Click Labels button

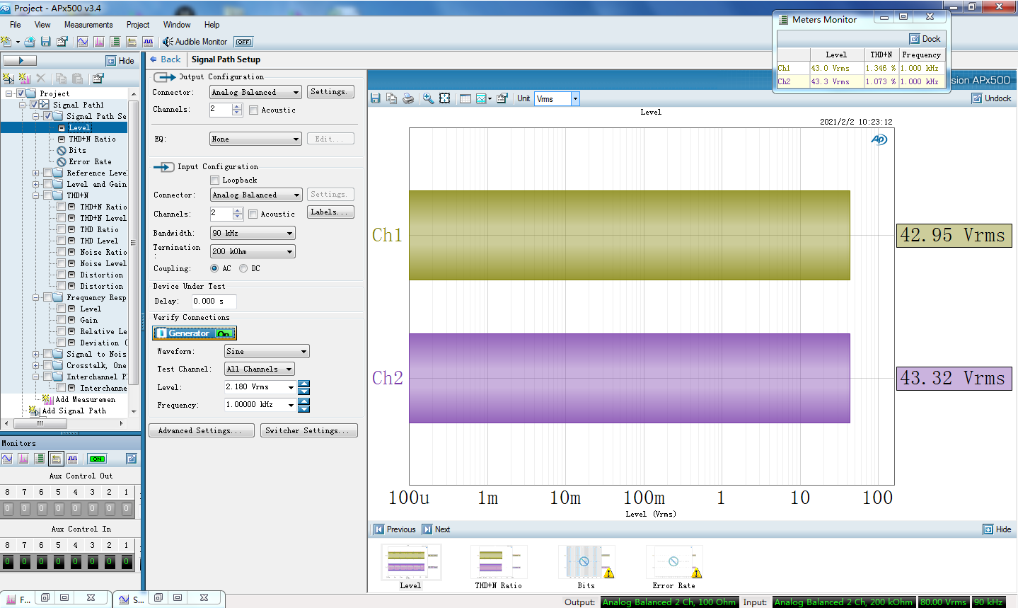click(x=330, y=212)
